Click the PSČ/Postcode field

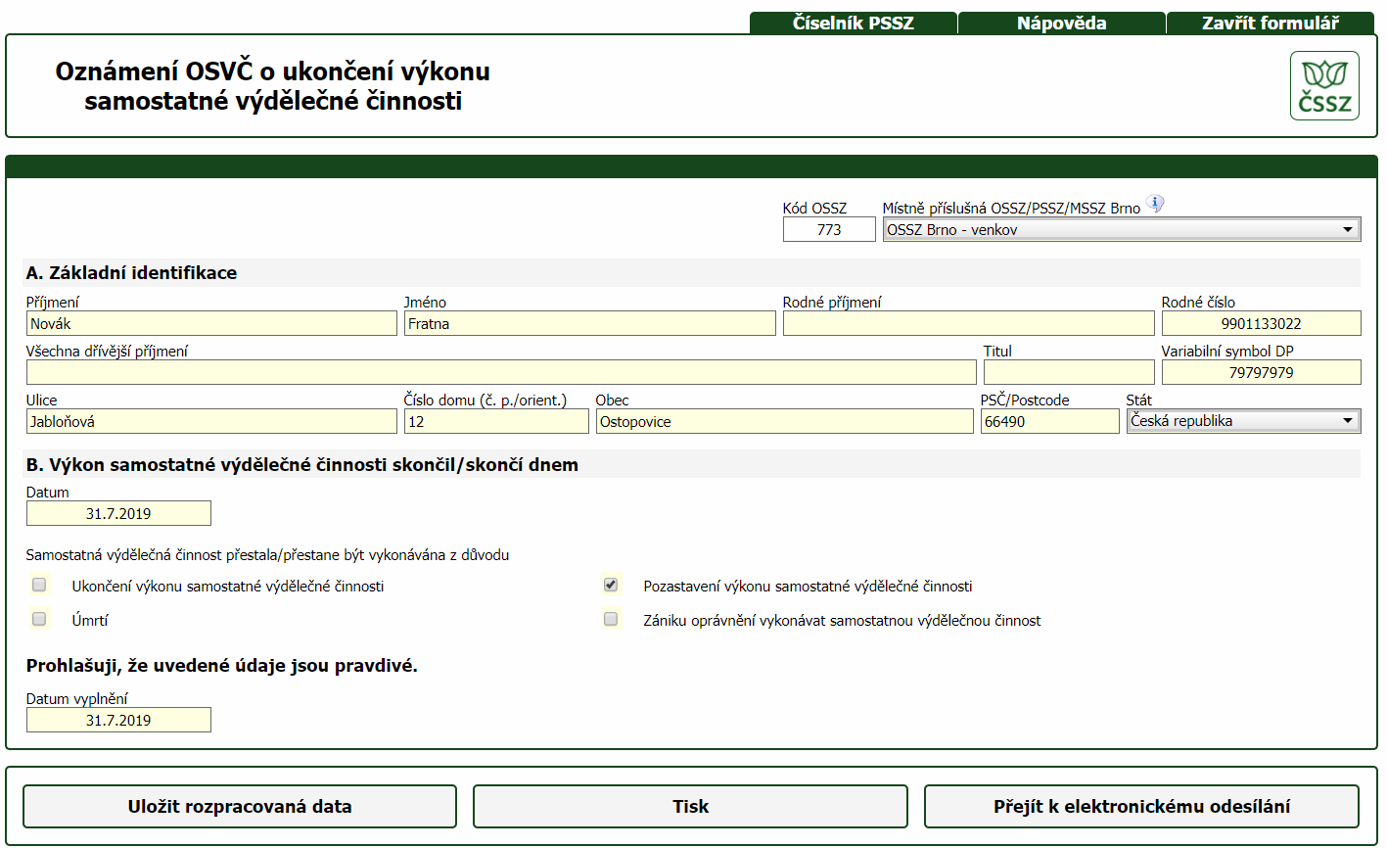coord(1049,421)
